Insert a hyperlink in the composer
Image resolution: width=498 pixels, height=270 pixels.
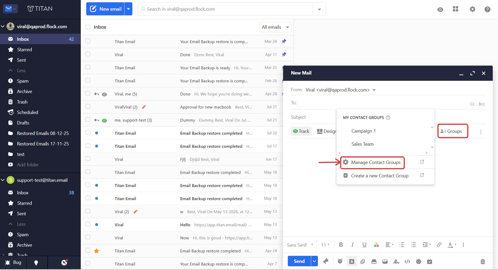(439, 245)
